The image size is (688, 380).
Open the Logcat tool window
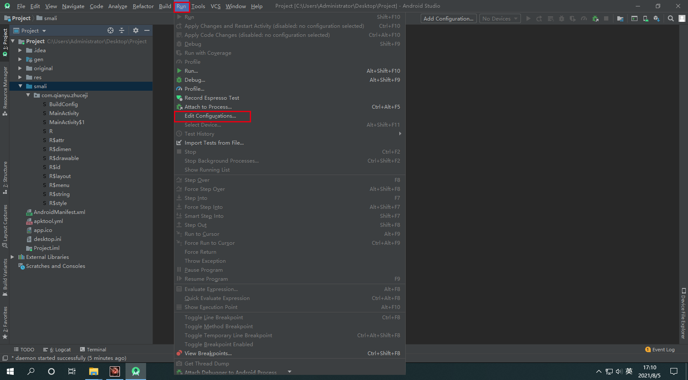57,350
